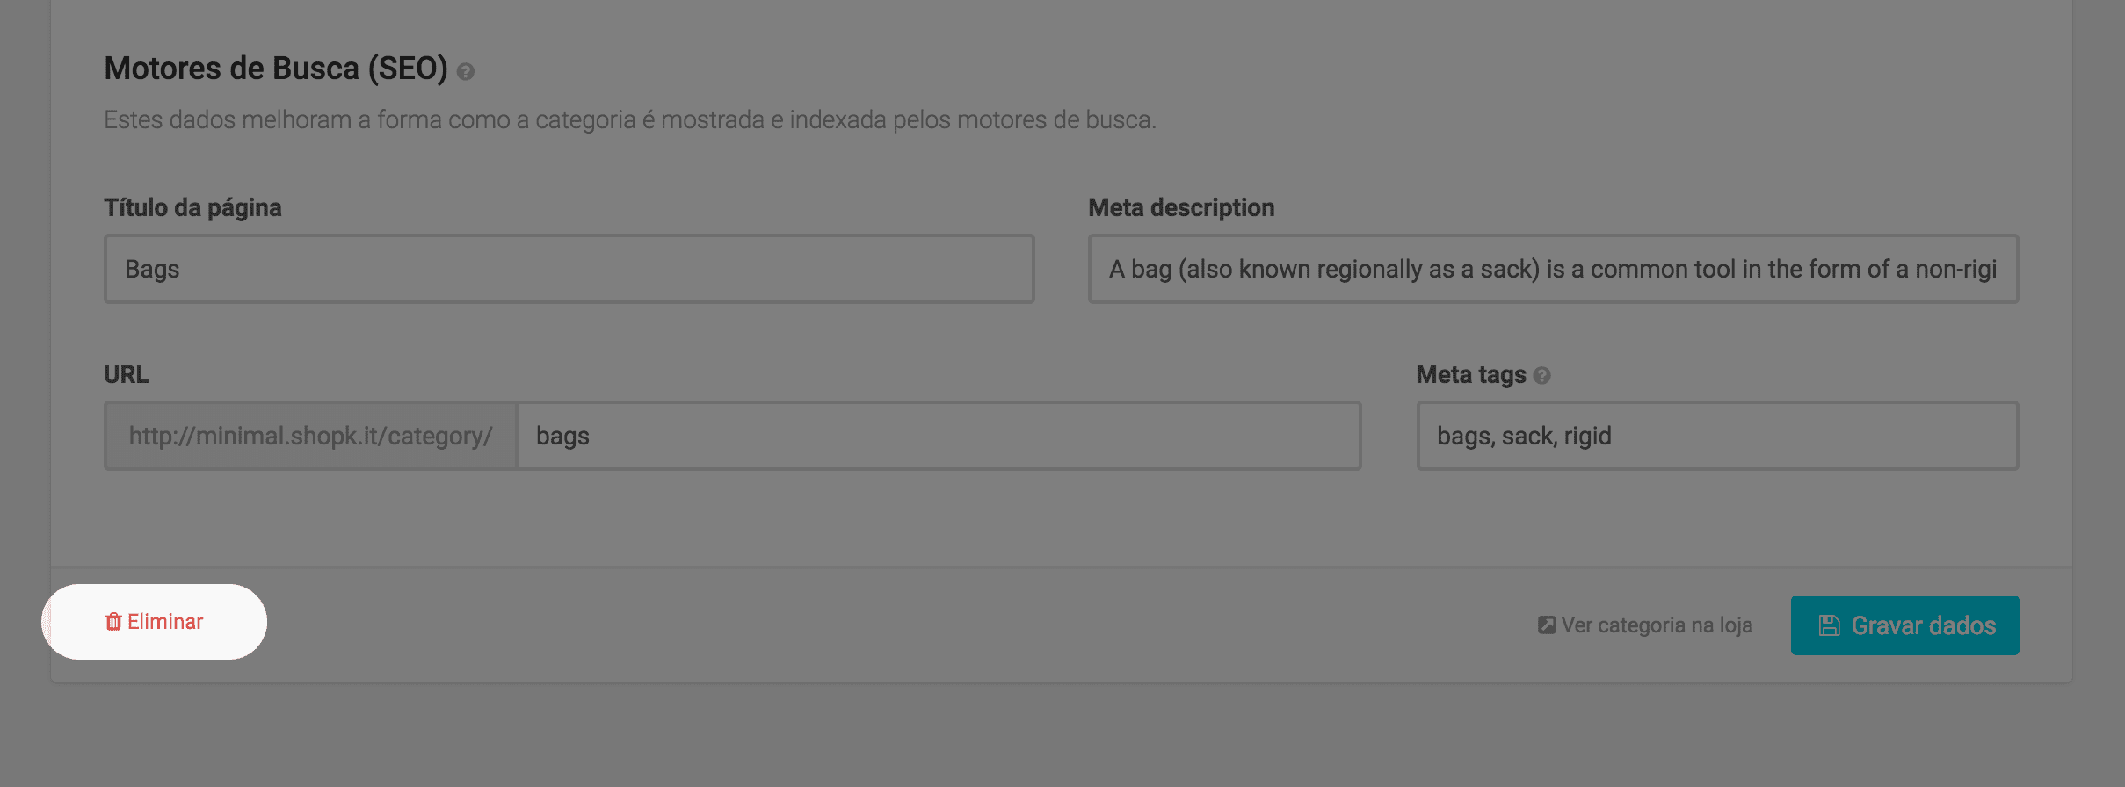2125x787 pixels.
Task: Click the greyed-out http://minimal.shopk.it/category/ URL prefix
Action: [310, 436]
